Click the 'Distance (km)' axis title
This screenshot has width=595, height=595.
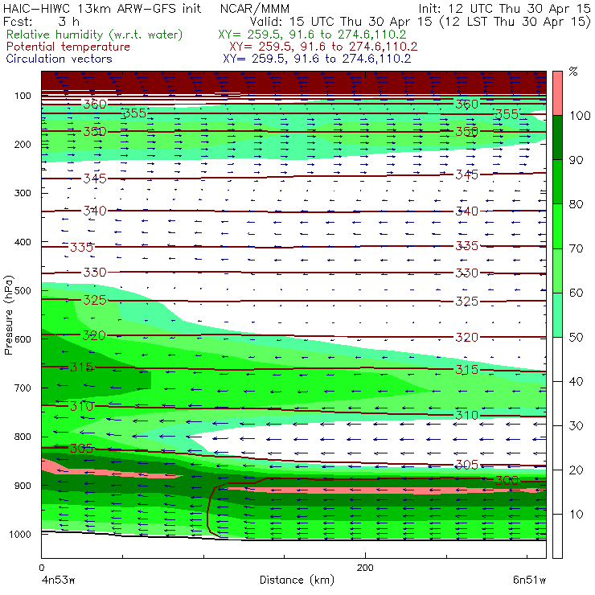[x=297, y=581]
